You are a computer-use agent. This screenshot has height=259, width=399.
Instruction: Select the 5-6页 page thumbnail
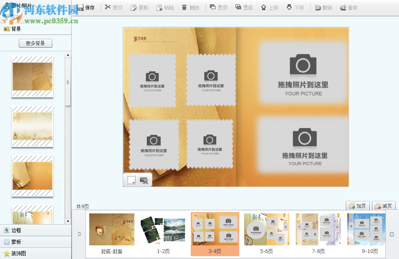pyautogui.click(x=267, y=229)
